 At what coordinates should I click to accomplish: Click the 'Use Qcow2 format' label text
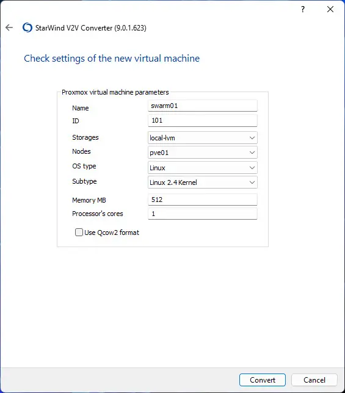coord(112,233)
